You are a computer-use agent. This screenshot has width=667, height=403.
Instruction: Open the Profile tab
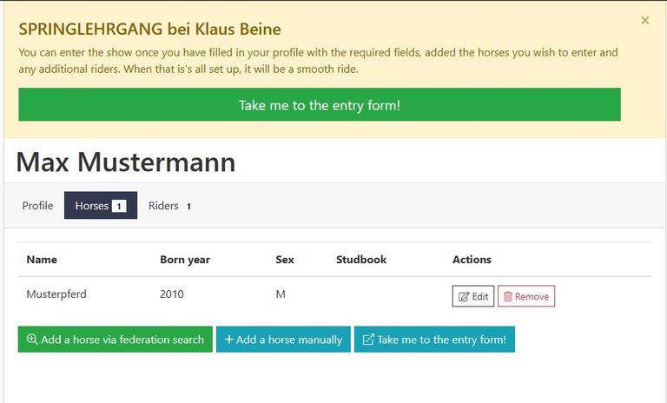pyautogui.click(x=38, y=206)
